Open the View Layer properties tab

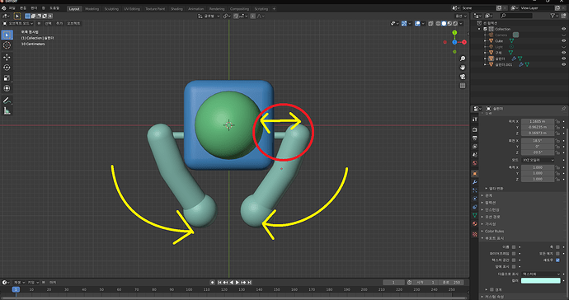475,146
